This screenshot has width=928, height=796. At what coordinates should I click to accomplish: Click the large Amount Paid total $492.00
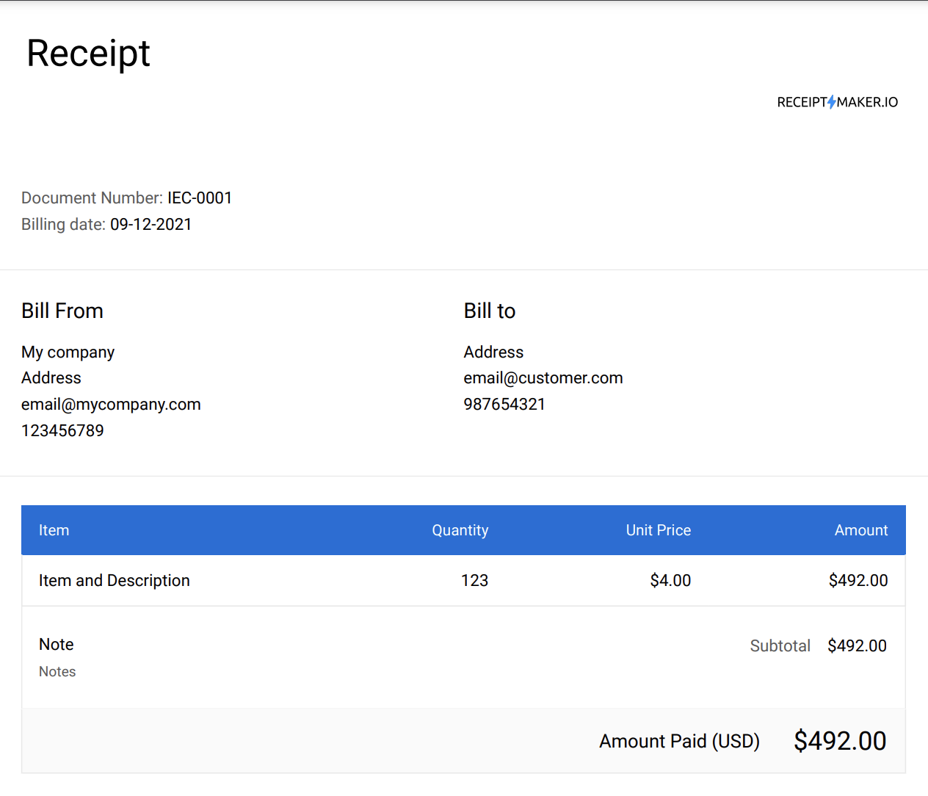point(840,741)
